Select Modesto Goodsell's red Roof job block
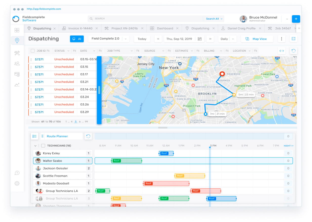This screenshot has width=312, height=222. (x=166, y=184)
